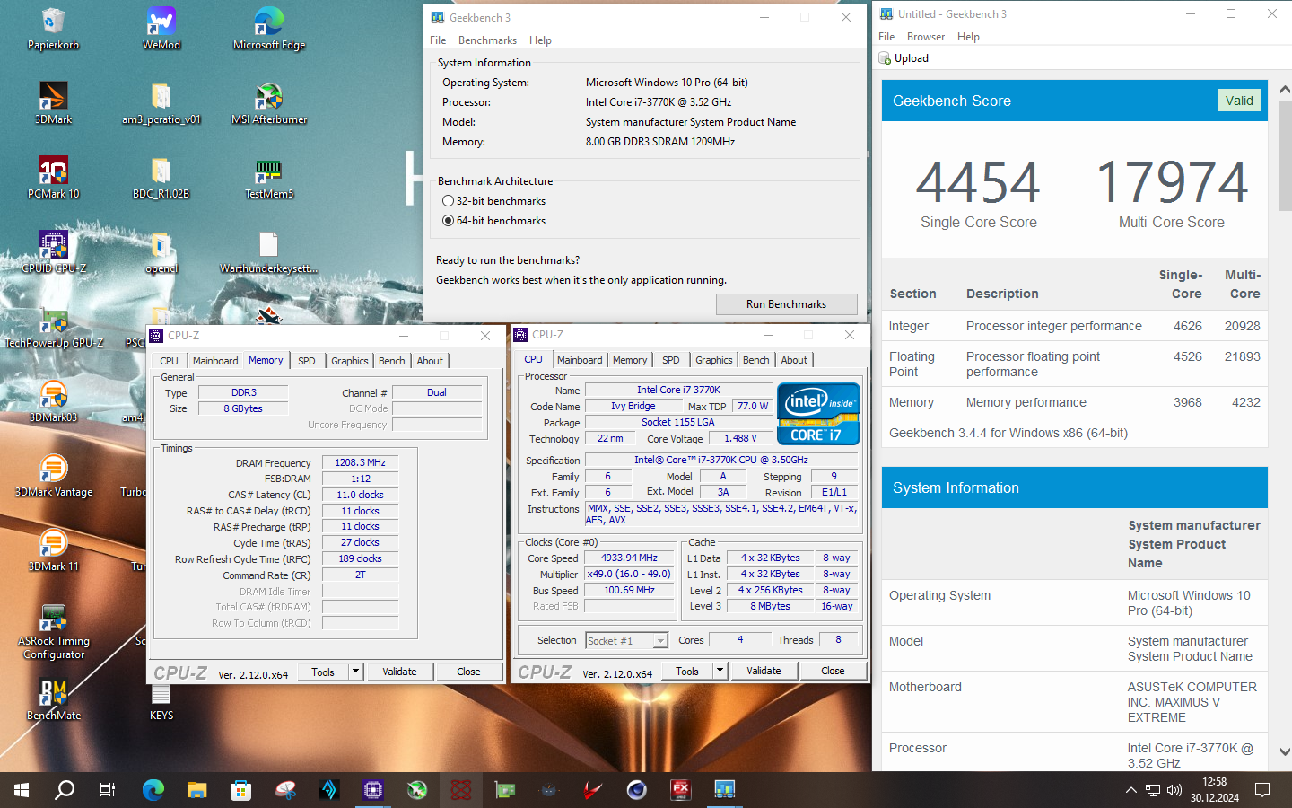This screenshot has height=808, width=1292.
Task: Select the am3_pcratio_v01 folder icon
Action: coord(161,103)
